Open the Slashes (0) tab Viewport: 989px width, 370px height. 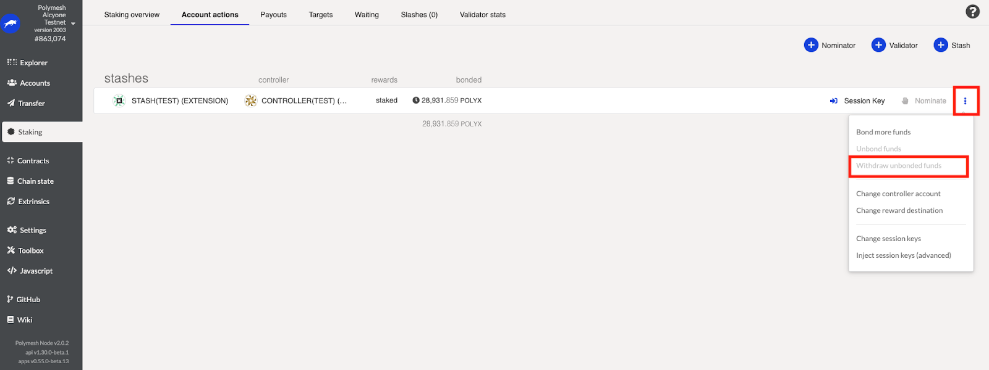tap(419, 15)
